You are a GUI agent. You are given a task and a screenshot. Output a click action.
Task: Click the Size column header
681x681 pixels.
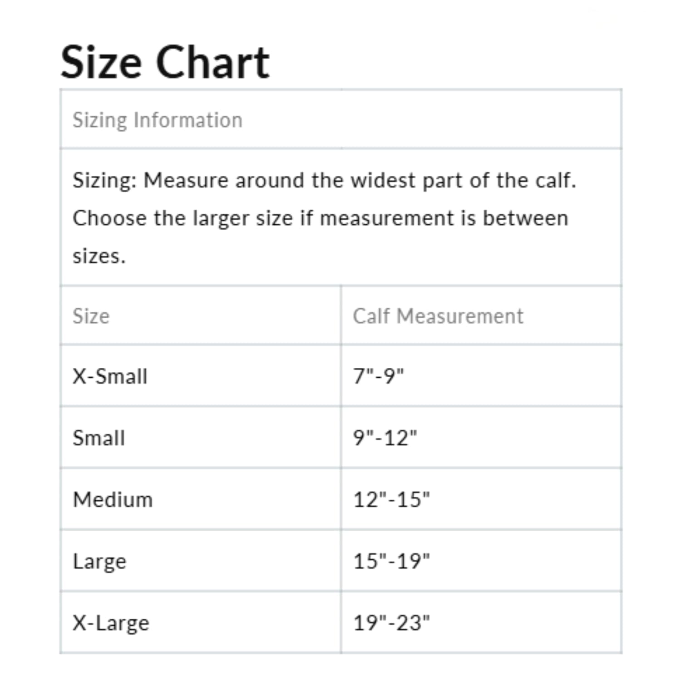[x=91, y=316]
